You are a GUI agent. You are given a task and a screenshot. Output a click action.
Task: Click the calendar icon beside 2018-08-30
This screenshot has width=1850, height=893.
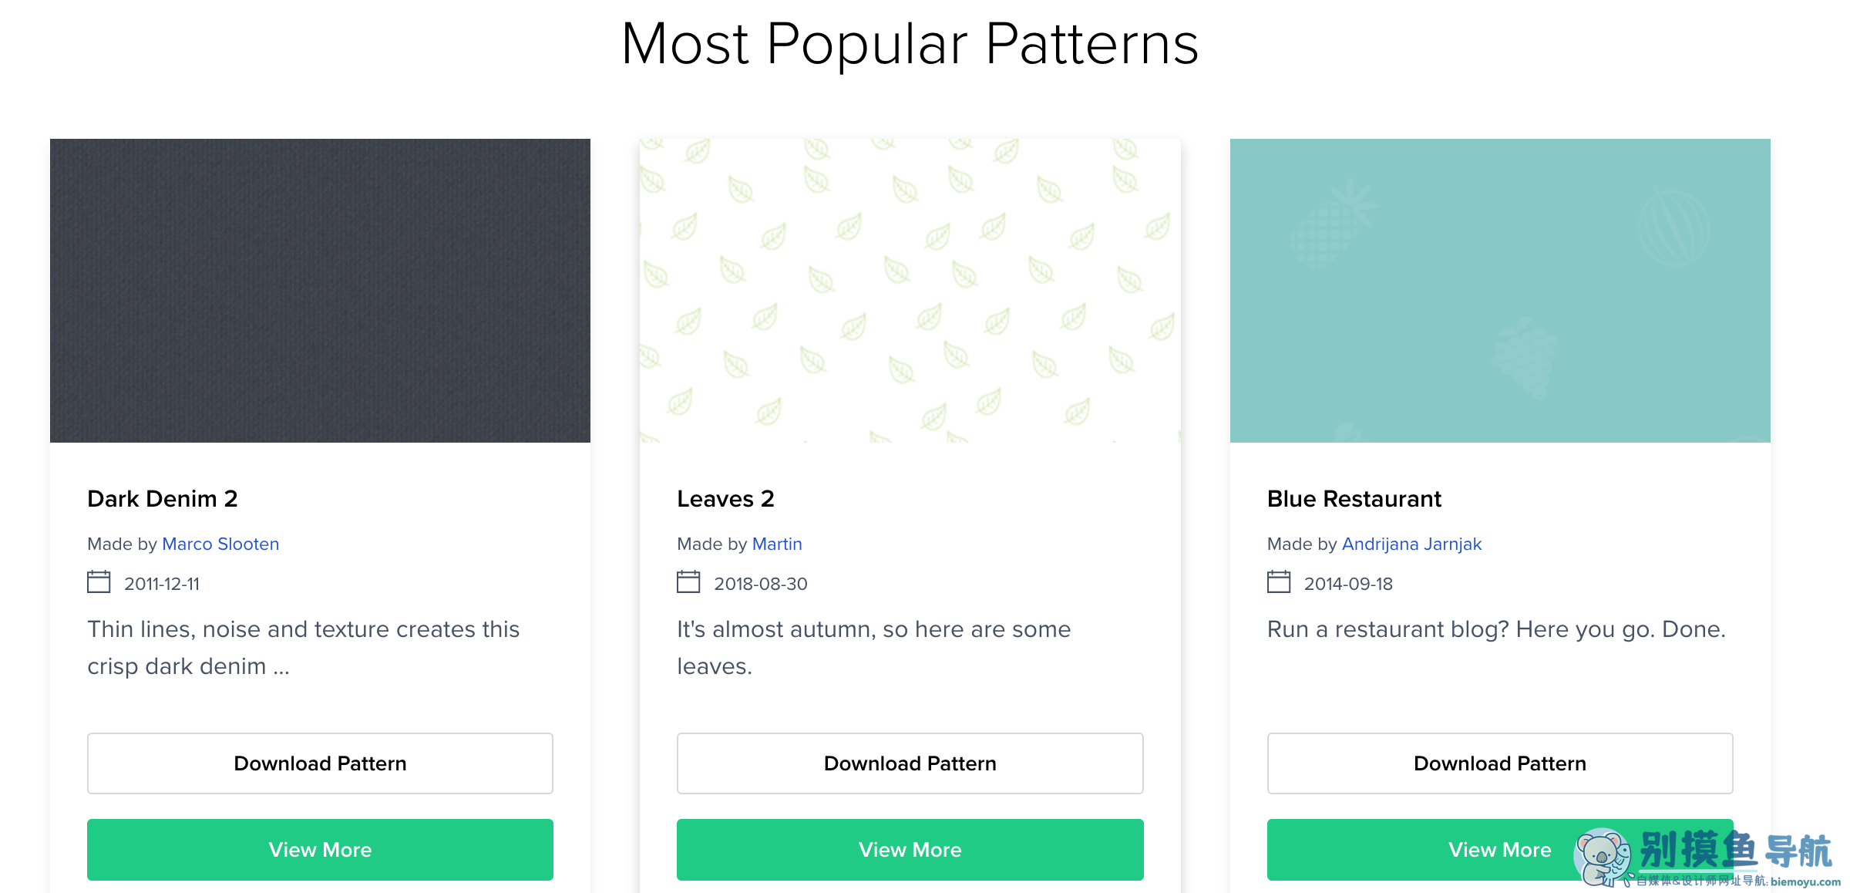[x=688, y=581]
